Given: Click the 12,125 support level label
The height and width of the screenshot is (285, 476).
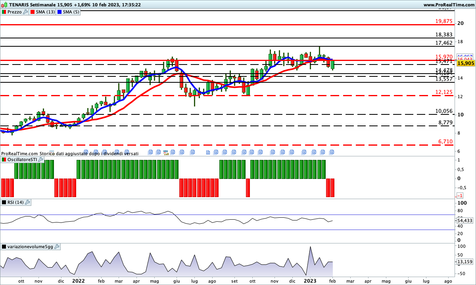Looking at the screenshot, I should pyautogui.click(x=444, y=92).
